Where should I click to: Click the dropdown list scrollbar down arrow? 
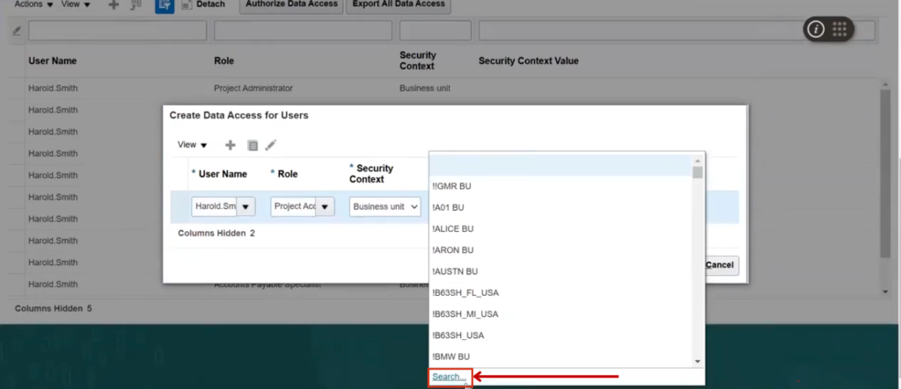click(698, 361)
